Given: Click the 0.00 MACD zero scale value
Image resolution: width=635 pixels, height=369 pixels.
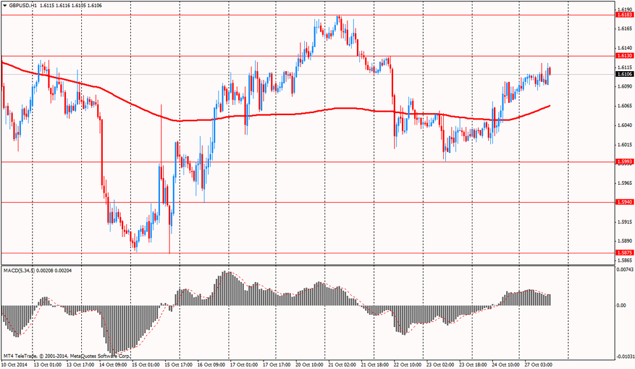Looking at the screenshot, I should coord(621,305).
